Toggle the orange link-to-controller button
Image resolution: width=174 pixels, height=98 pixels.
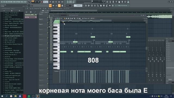[59, 5]
